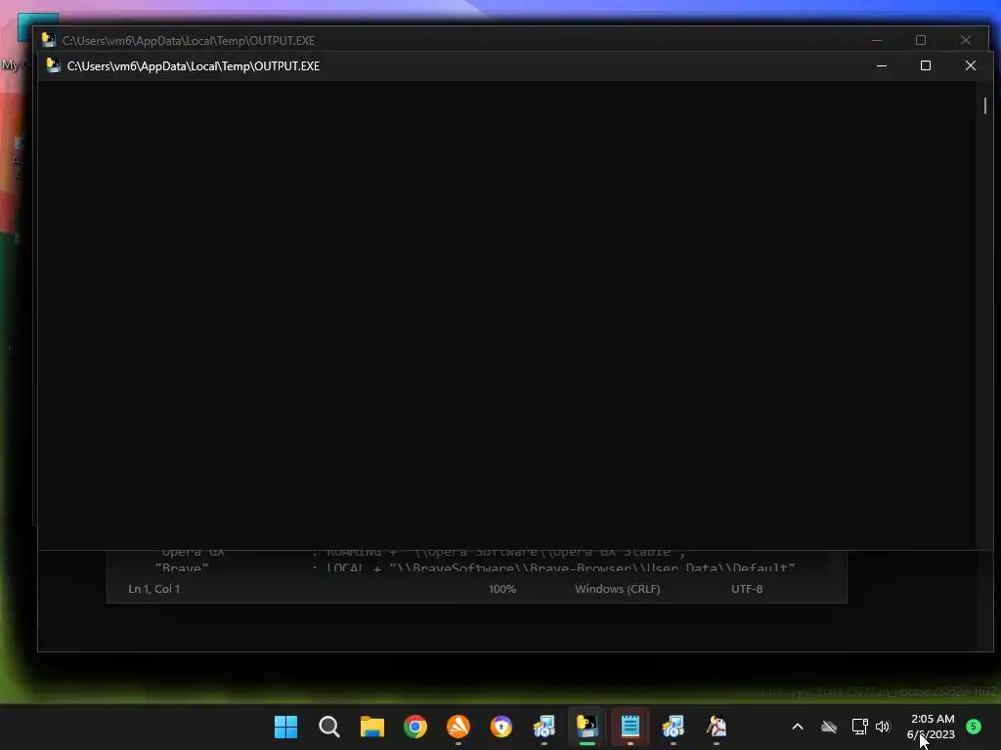Open File Explorer from the taskbar
The image size is (1001, 750).
pos(372,727)
